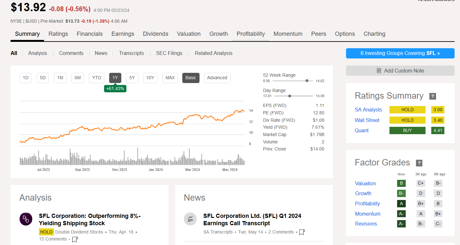This screenshot has height=245, width=460.
Task: Click the 52 Week Range slider marker
Action: (307, 81)
